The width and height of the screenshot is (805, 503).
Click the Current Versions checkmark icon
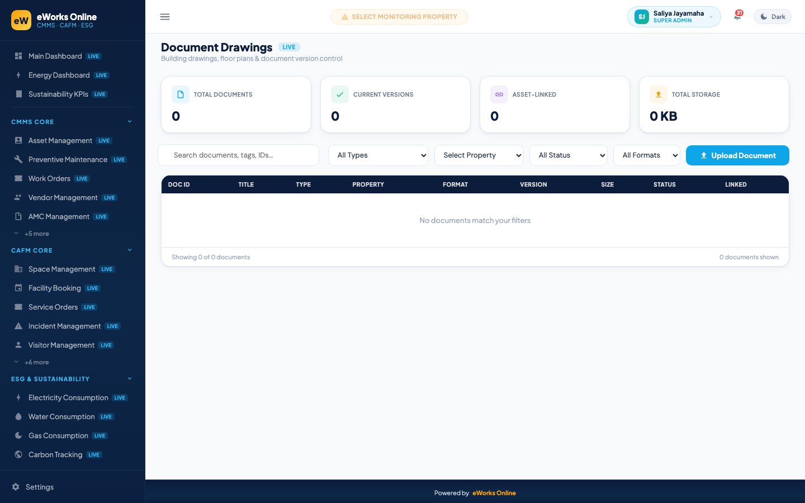click(340, 94)
